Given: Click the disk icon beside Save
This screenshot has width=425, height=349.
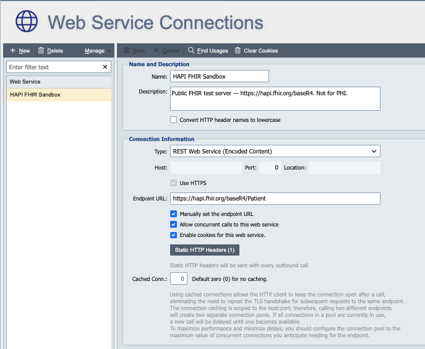Looking at the screenshot, I should click(x=126, y=50).
